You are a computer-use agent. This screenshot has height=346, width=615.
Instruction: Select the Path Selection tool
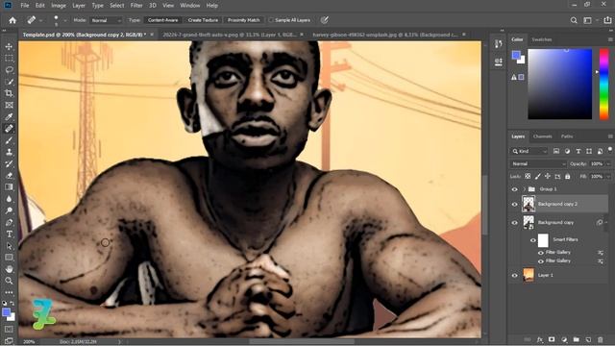pos(9,246)
